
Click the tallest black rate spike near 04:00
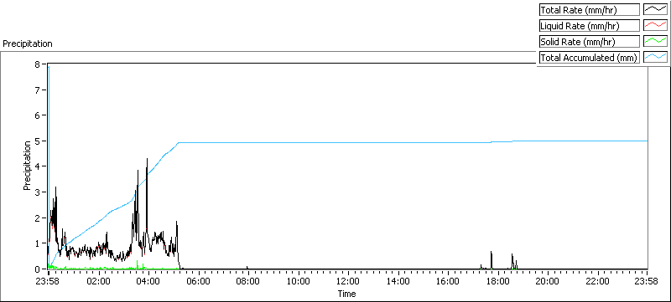click(x=147, y=197)
